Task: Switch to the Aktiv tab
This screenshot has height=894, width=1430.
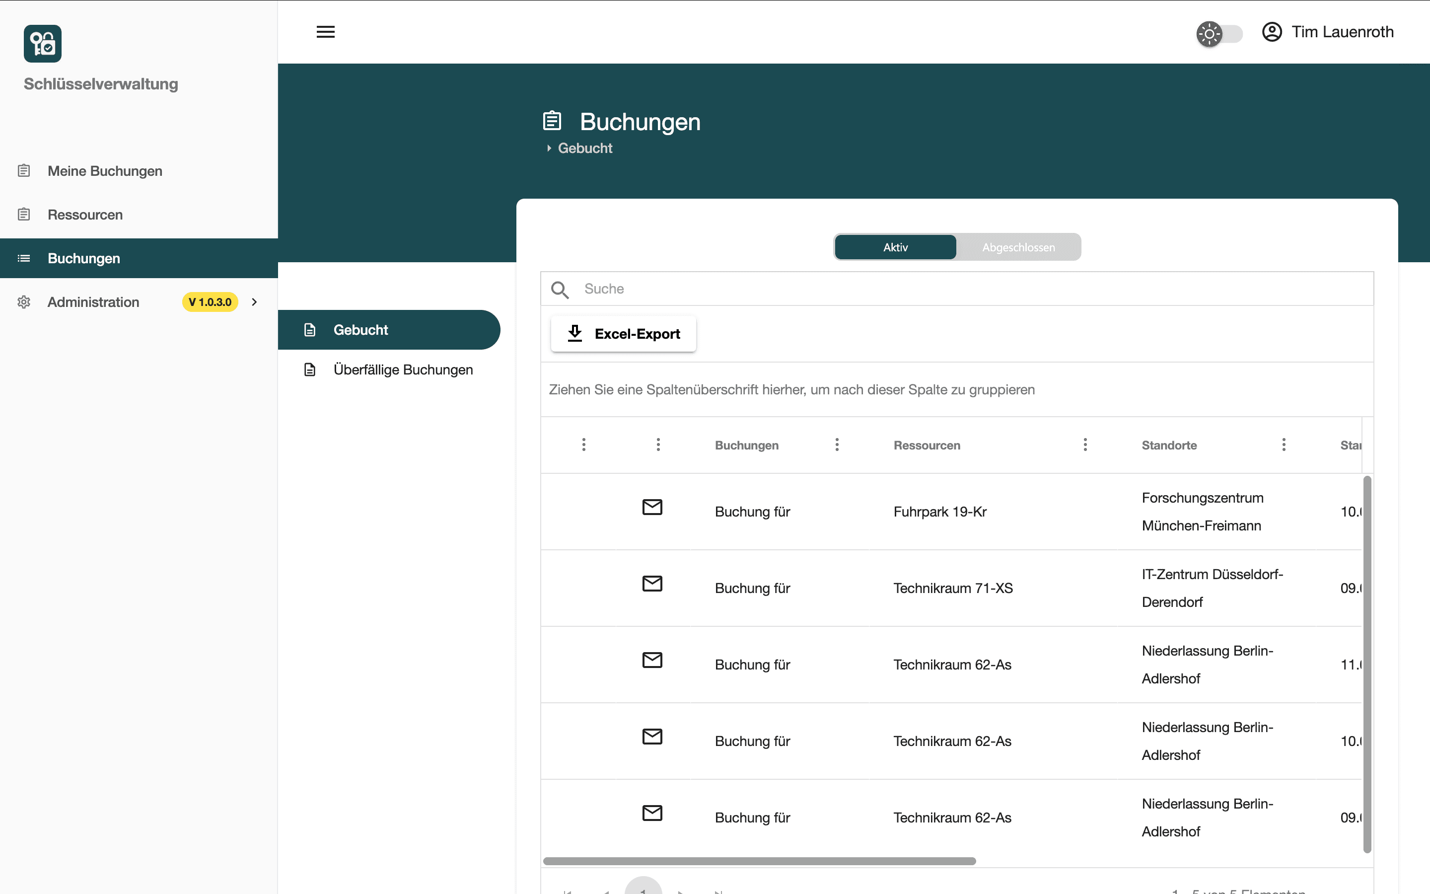Action: click(895, 247)
